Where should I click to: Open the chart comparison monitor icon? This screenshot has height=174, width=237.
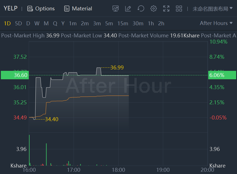point(116,8)
